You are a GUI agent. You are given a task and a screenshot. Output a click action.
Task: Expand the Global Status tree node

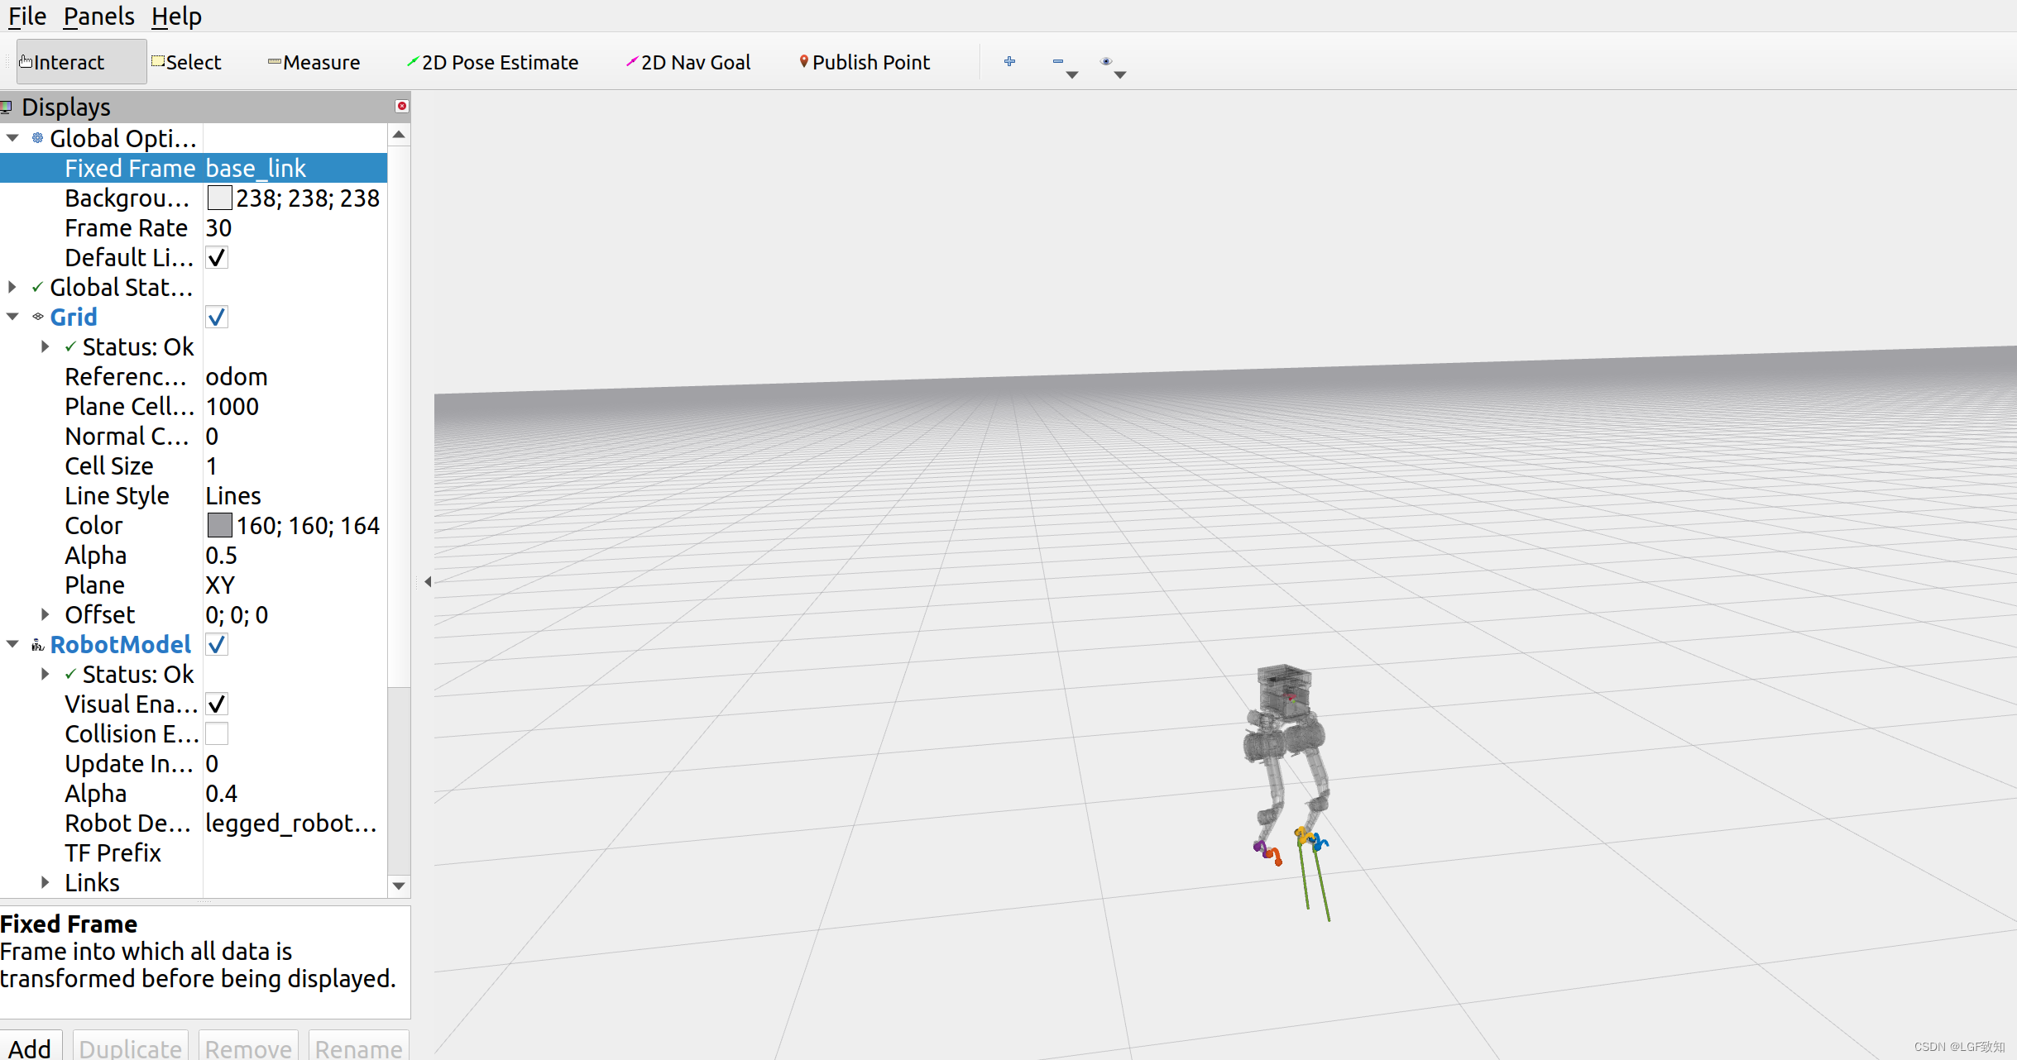12,287
